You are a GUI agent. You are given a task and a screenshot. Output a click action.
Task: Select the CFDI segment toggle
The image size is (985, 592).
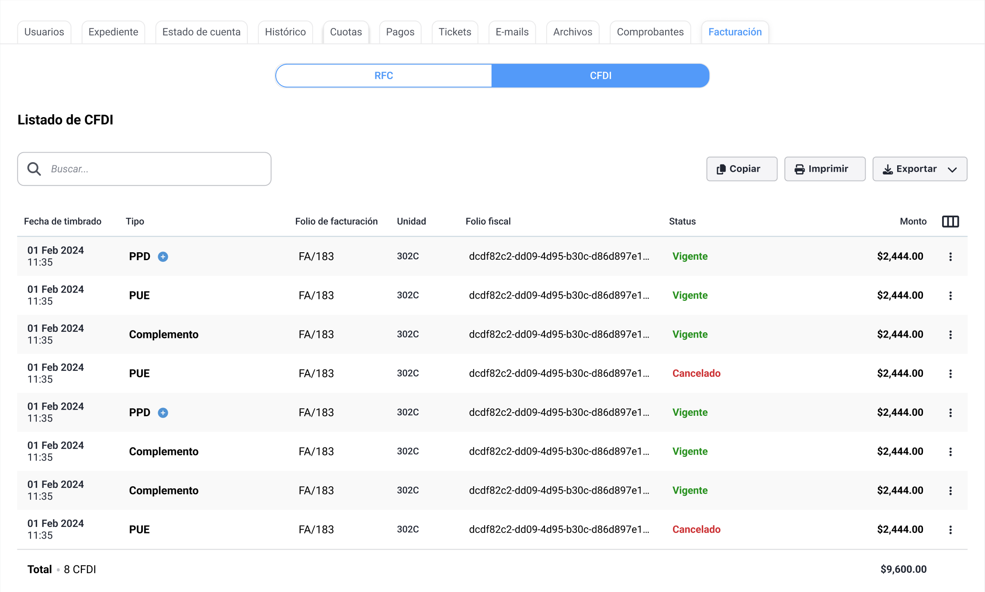coord(600,76)
